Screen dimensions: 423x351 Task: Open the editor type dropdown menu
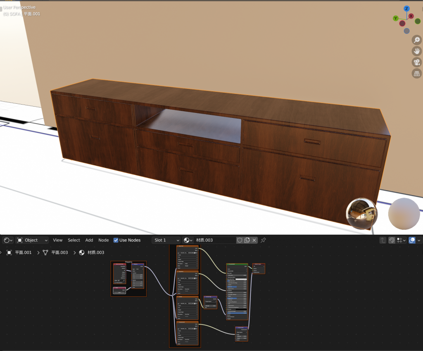click(x=8, y=240)
